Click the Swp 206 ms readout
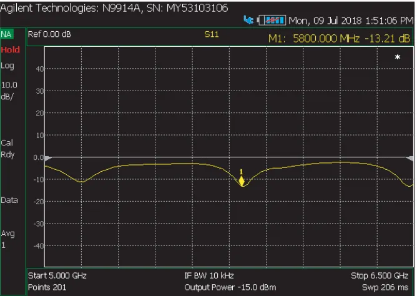 click(x=385, y=287)
